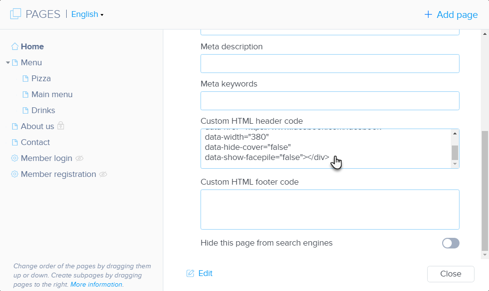Open the English language dropdown
The width and height of the screenshot is (489, 291).
(87, 15)
